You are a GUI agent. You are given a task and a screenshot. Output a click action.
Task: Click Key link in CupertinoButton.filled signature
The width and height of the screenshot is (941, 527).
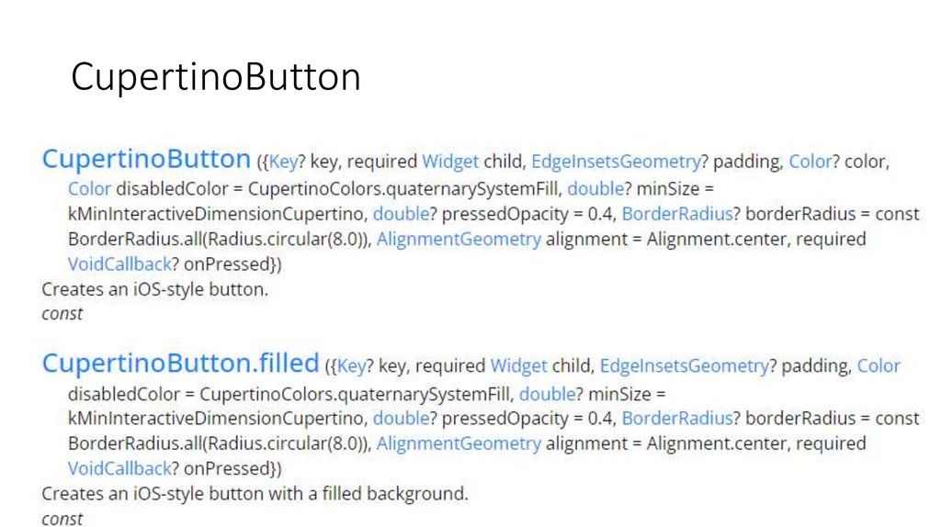coord(352,366)
